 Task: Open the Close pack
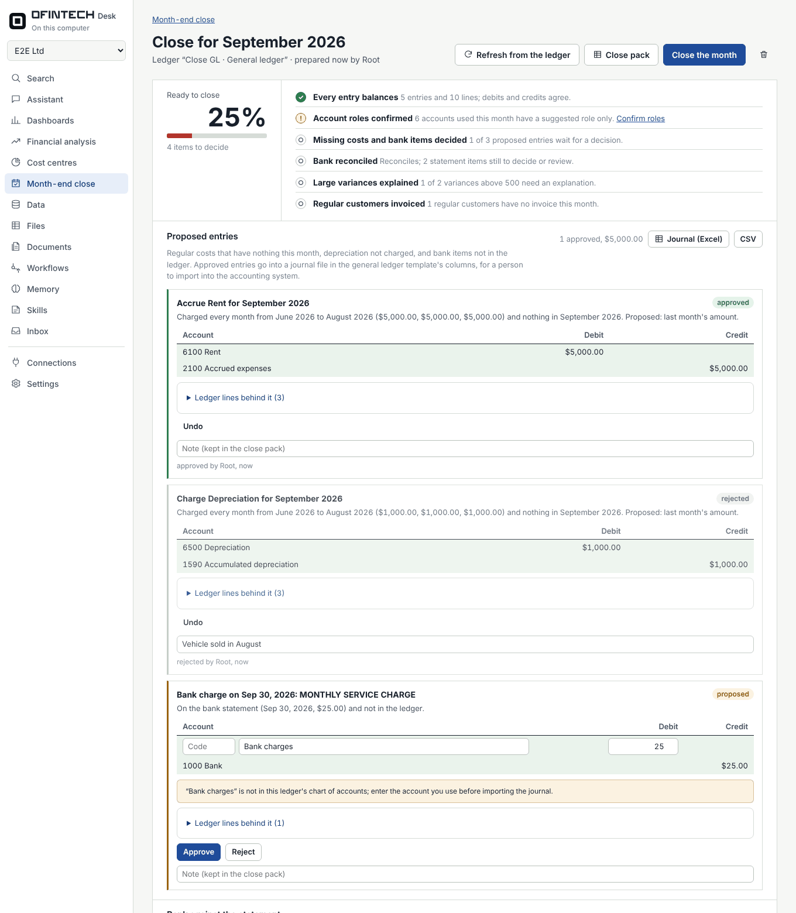click(x=621, y=55)
